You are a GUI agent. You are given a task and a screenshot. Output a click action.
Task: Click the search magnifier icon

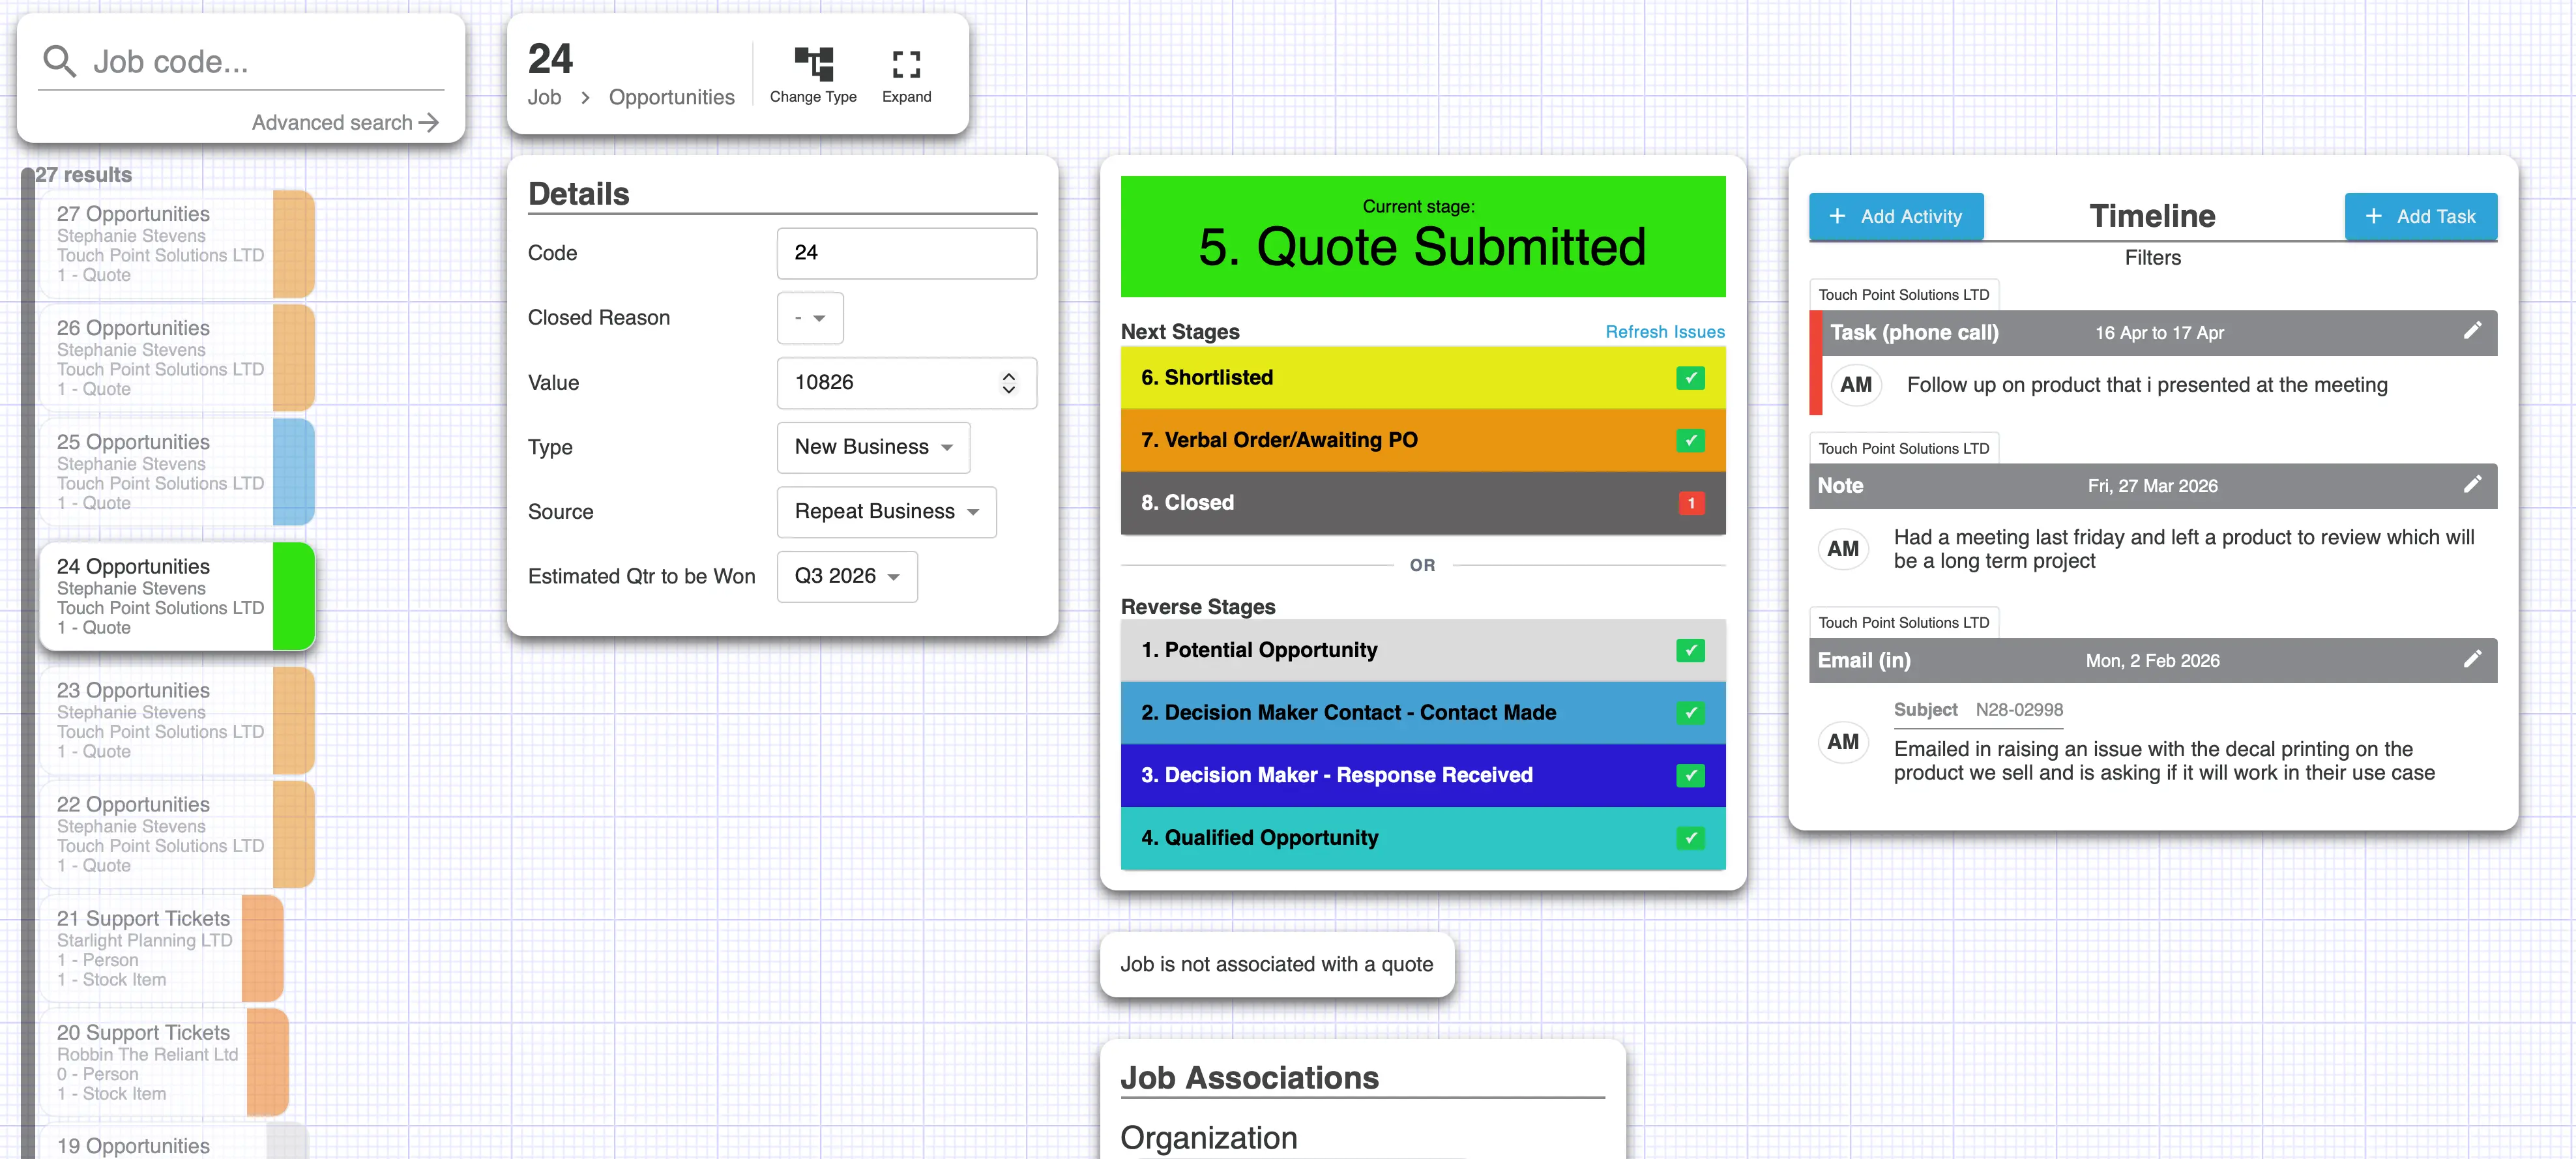pos(59,62)
